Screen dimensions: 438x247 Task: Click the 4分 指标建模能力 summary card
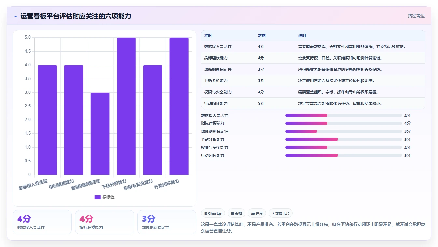(105, 222)
